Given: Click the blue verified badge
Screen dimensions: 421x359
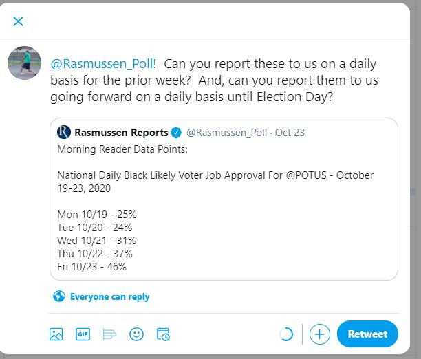Looking at the screenshot, I should [177, 132].
